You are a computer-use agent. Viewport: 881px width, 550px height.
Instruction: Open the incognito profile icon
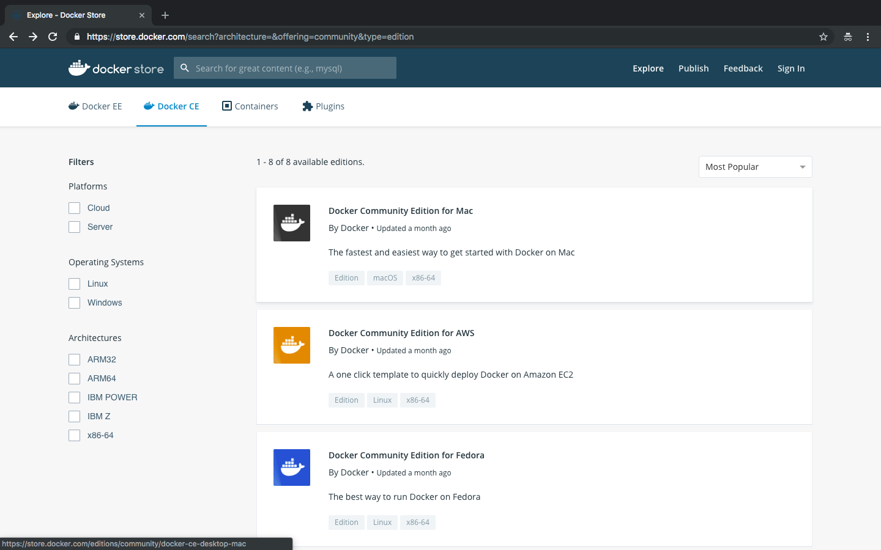848,37
